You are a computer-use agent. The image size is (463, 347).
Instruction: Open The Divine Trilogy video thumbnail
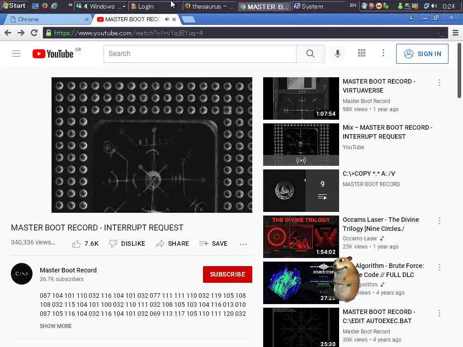coord(301,237)
